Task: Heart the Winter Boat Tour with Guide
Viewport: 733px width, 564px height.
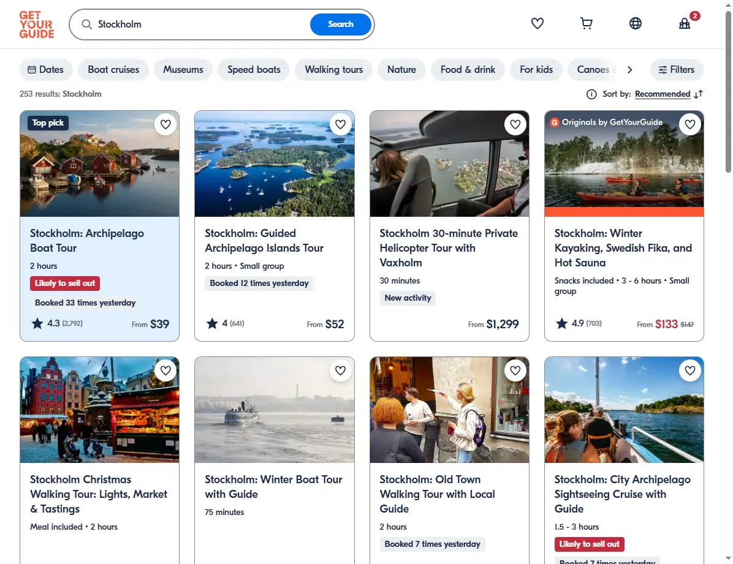Action: 340,370
